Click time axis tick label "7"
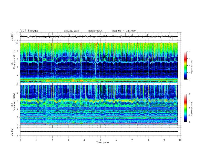 tap(132, 140)
